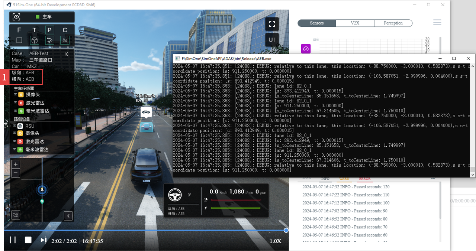
Task: Click the purple speedometer icon
Action: click(x=306, y=49)
